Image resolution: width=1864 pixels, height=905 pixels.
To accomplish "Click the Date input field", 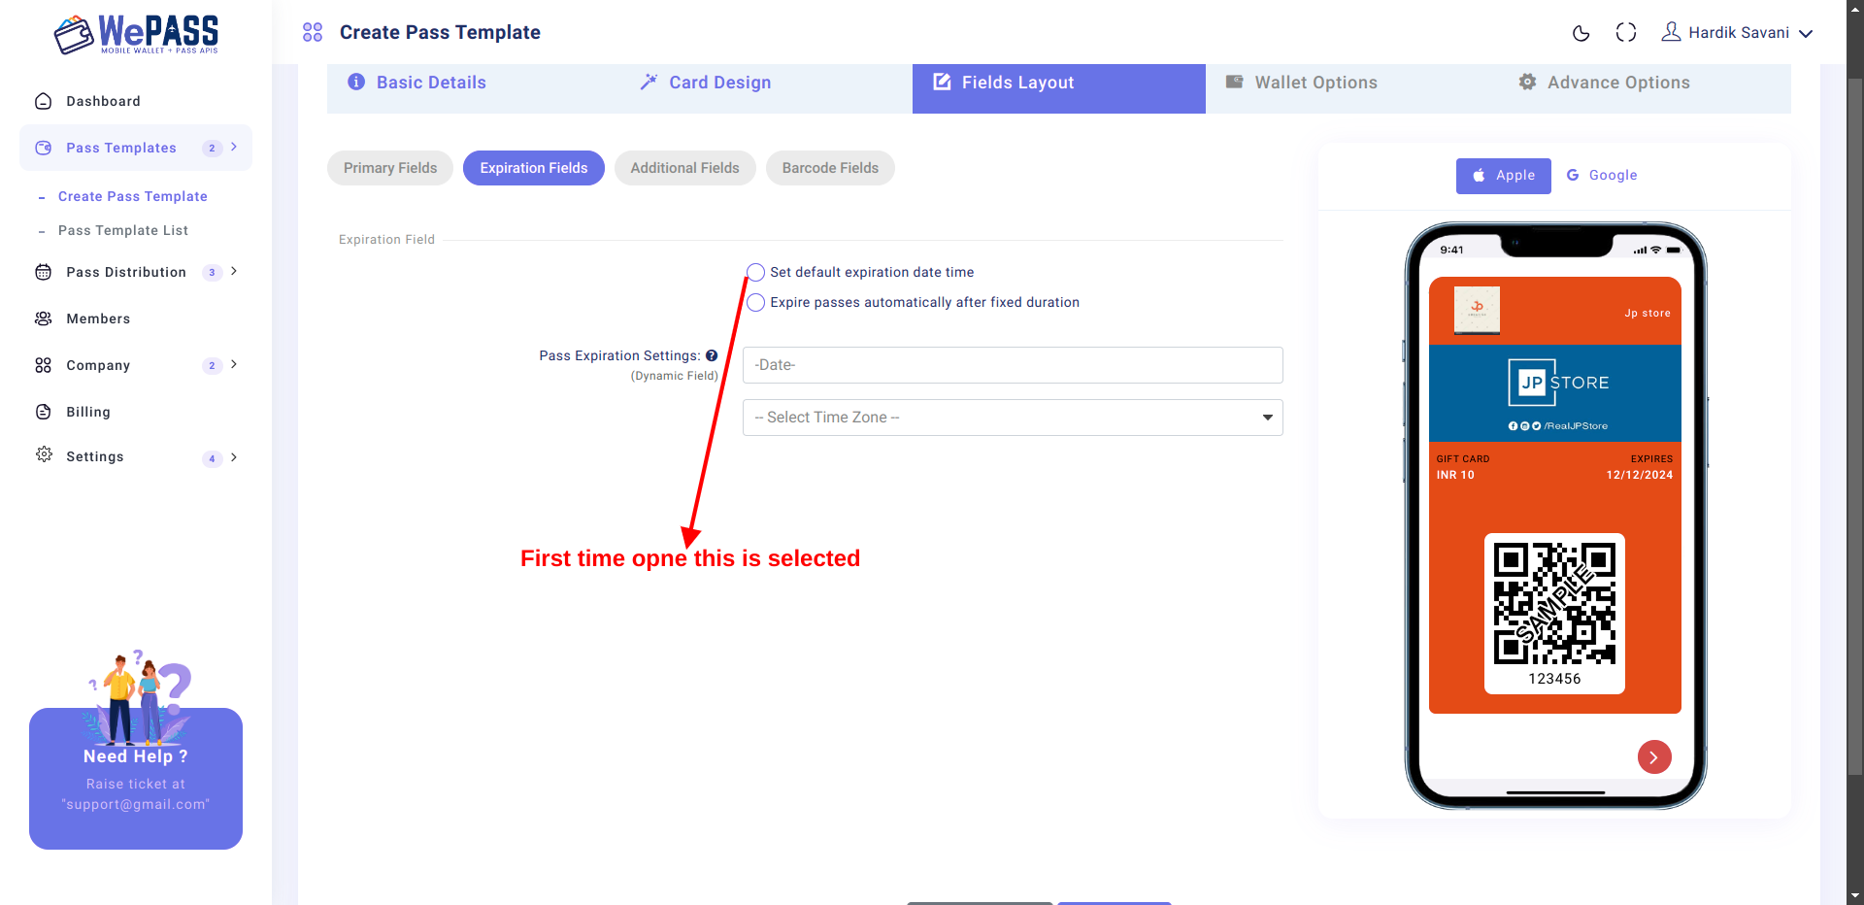I will pyautogui.click(x=1013, y=365).
